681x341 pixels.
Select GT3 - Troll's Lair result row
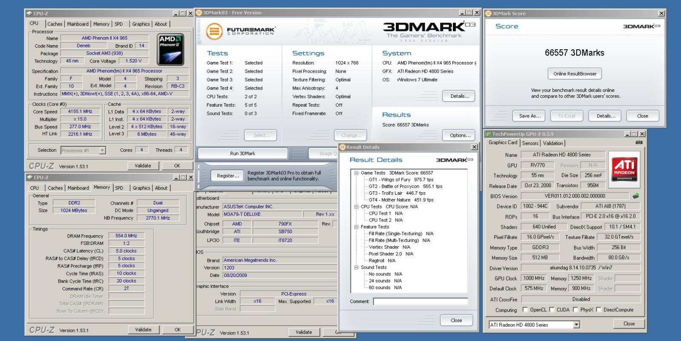tap(397, 193)
